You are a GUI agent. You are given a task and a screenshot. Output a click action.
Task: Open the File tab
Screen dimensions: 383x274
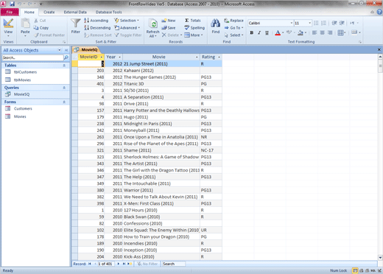coord(10,12)
